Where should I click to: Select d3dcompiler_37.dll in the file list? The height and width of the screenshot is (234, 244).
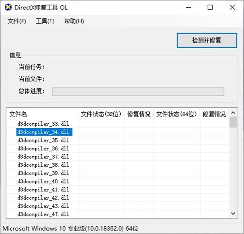(43, 157)
